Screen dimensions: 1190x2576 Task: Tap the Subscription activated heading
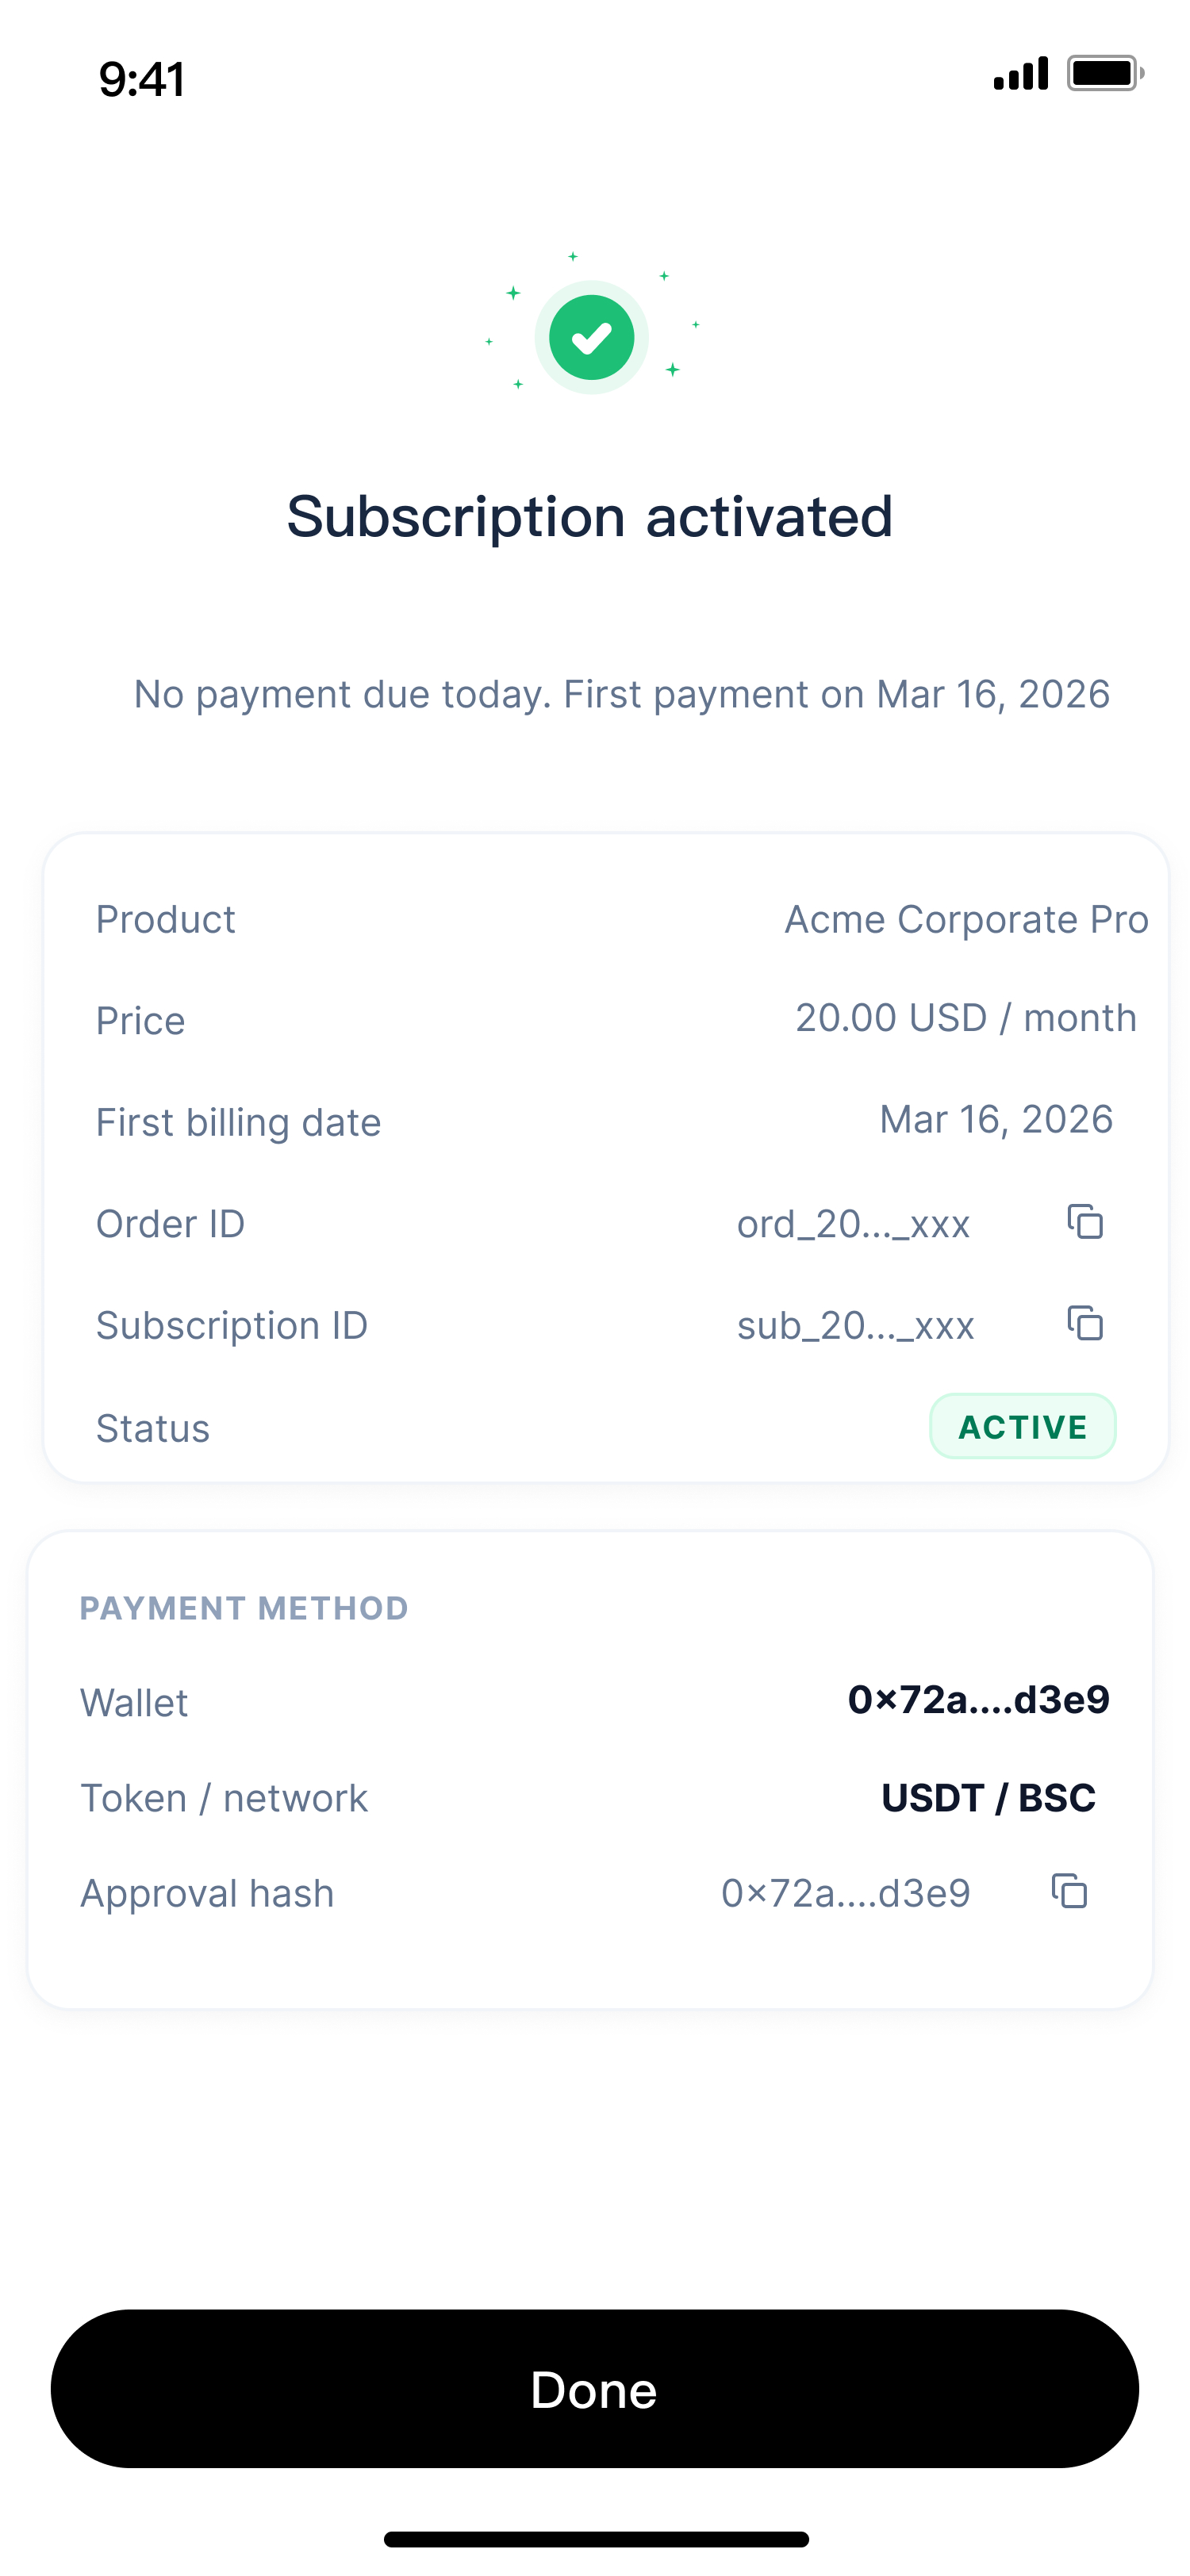590,517
